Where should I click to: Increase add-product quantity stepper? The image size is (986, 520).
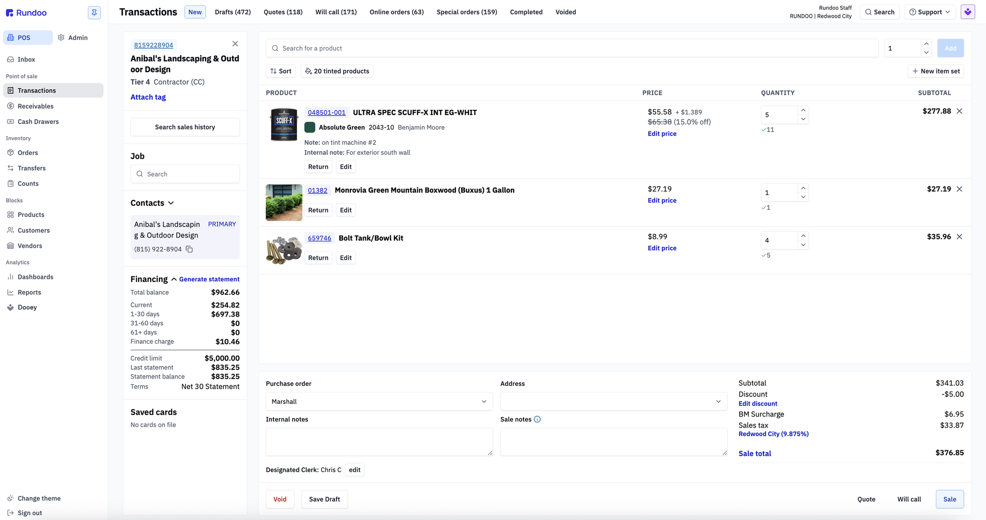tap(926, 44)
